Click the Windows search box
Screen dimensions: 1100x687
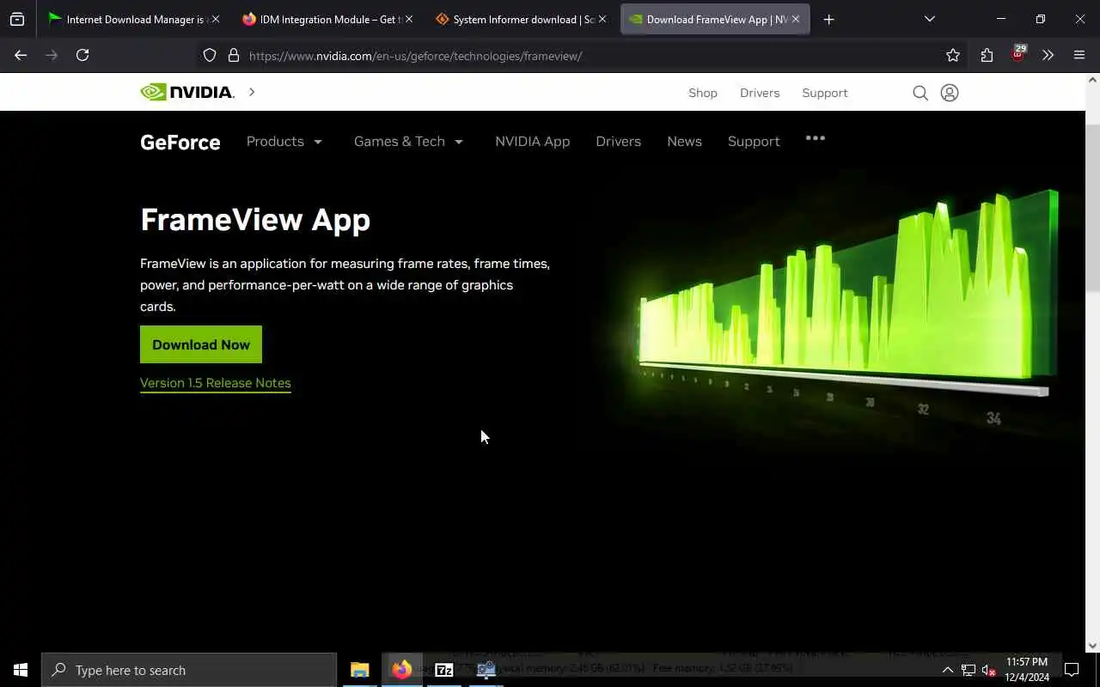pyautogui.click(x=189, y=670)
